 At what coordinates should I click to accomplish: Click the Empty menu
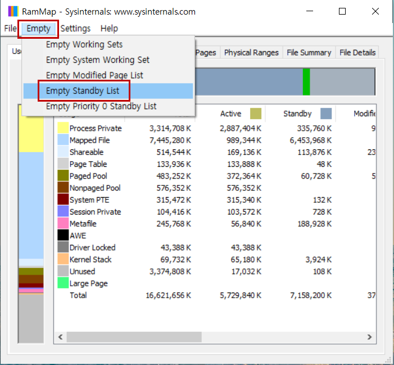38,29
